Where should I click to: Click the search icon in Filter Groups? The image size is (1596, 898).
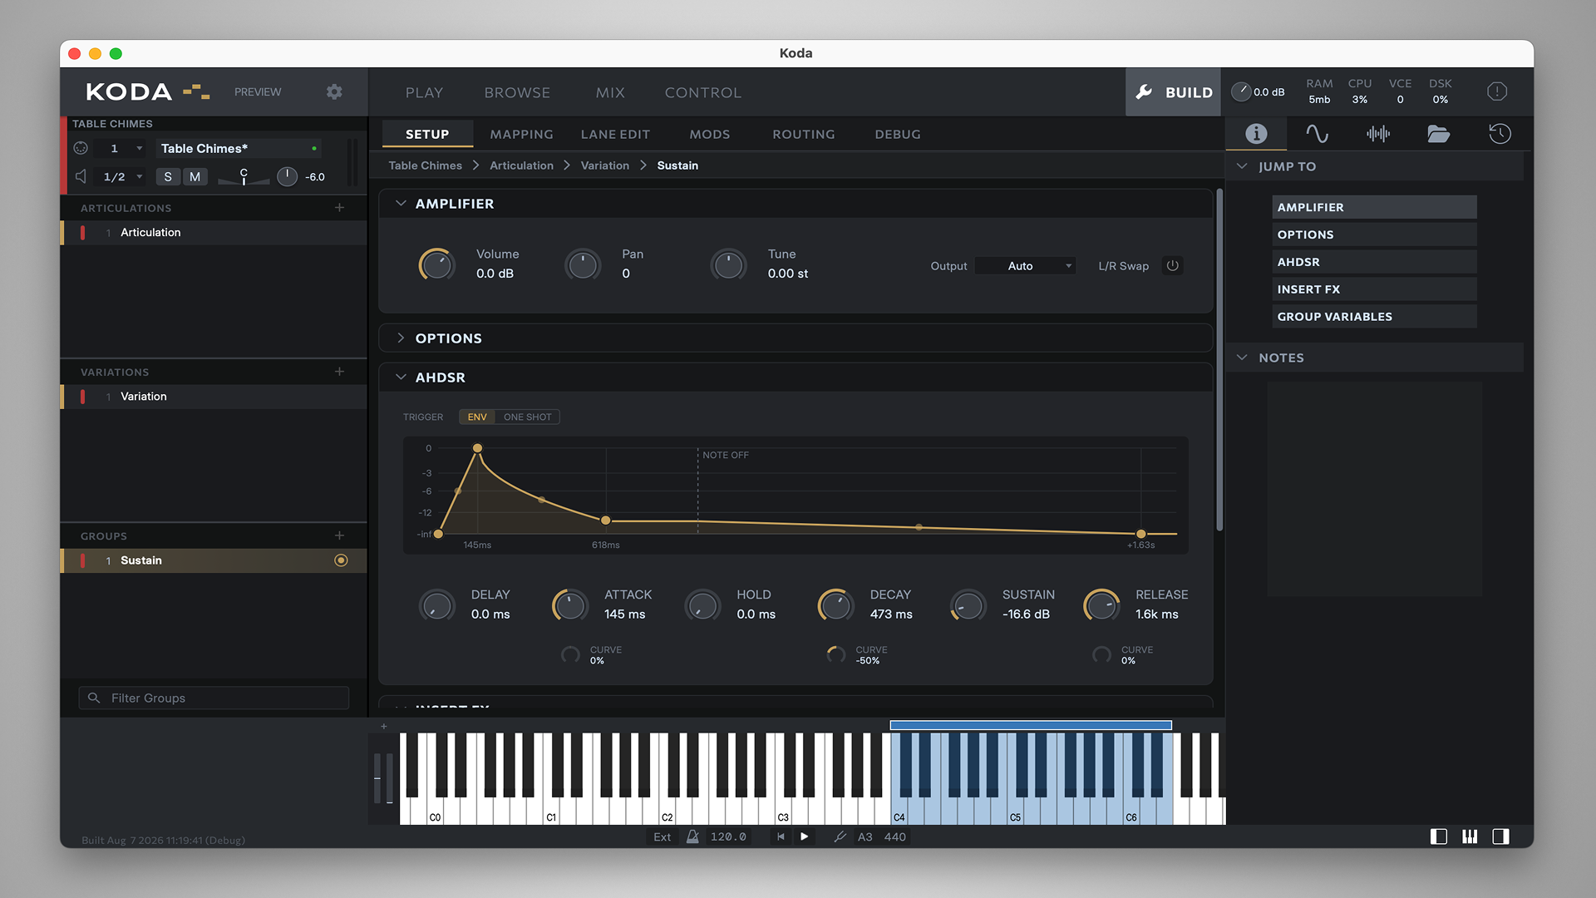click(94, 698)
